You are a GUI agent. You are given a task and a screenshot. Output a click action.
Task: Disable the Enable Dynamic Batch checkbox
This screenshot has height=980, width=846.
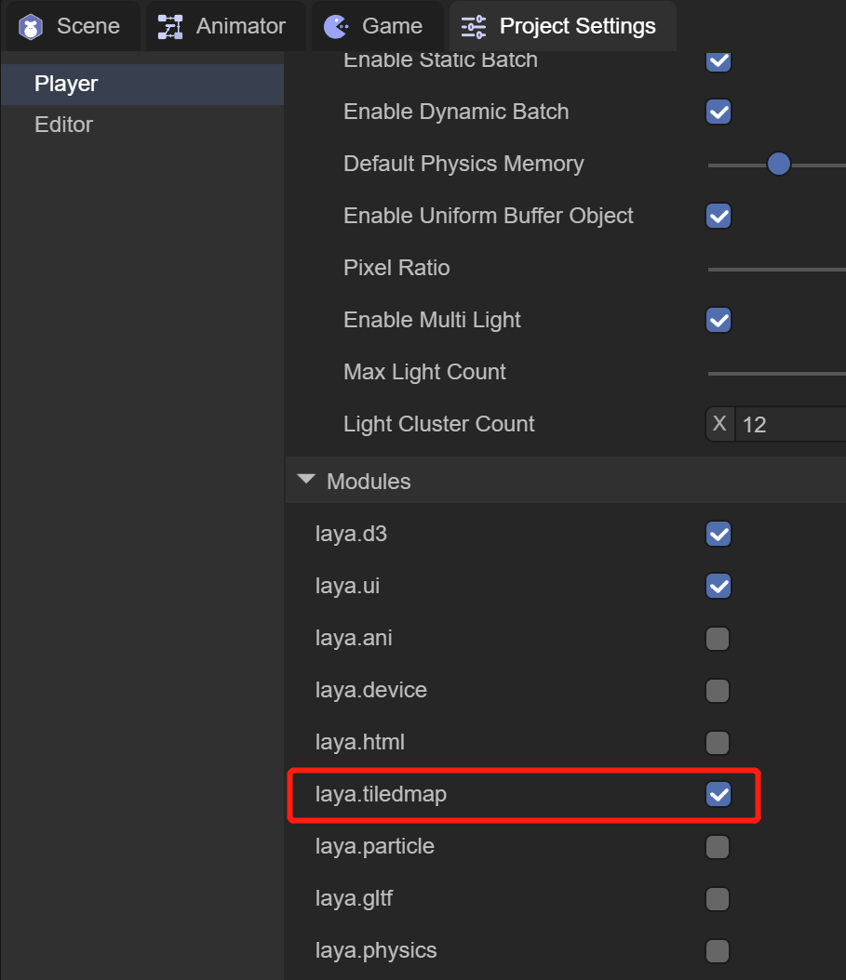(718, 113)
